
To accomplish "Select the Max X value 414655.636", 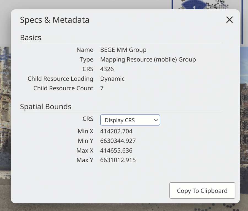I will (116, 150).
